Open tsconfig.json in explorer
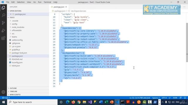The height and width of the screenshot is (105, 188). (17, 62)
